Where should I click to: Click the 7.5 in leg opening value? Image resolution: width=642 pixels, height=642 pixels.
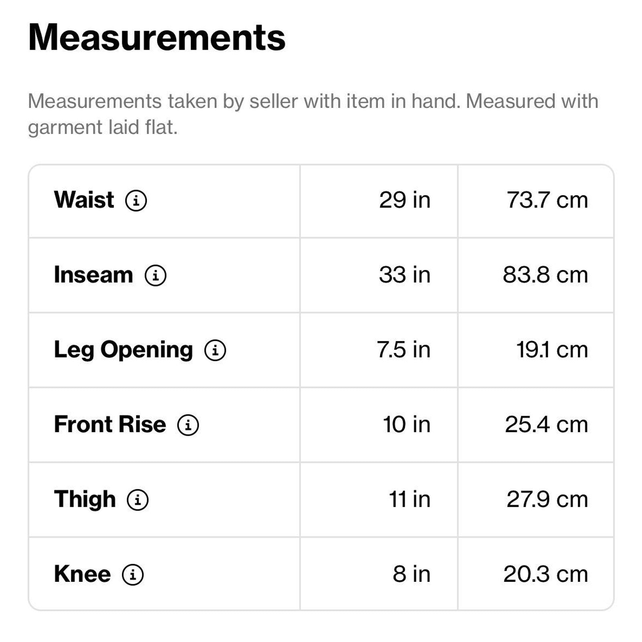[x=403, y=349]
